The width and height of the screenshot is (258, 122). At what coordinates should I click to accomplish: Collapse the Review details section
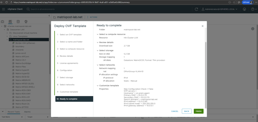98,42
